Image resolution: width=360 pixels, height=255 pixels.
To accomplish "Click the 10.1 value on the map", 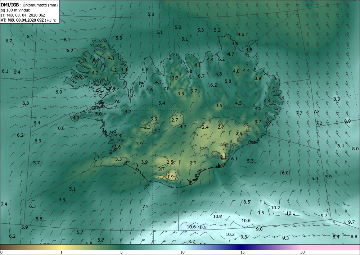I will [x=291, y=213].
